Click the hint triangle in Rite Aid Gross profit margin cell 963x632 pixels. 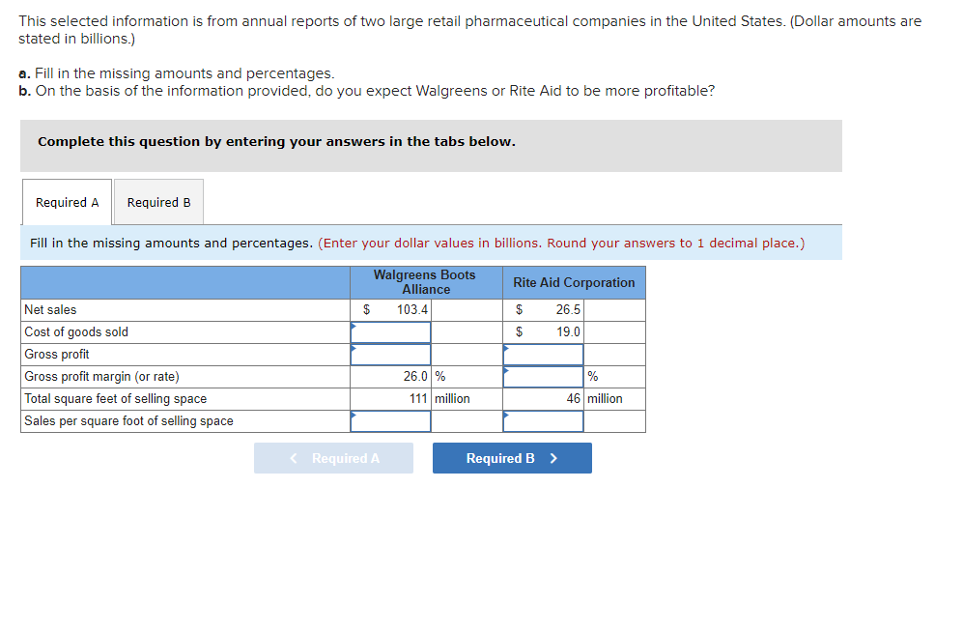tap(504, 371)
